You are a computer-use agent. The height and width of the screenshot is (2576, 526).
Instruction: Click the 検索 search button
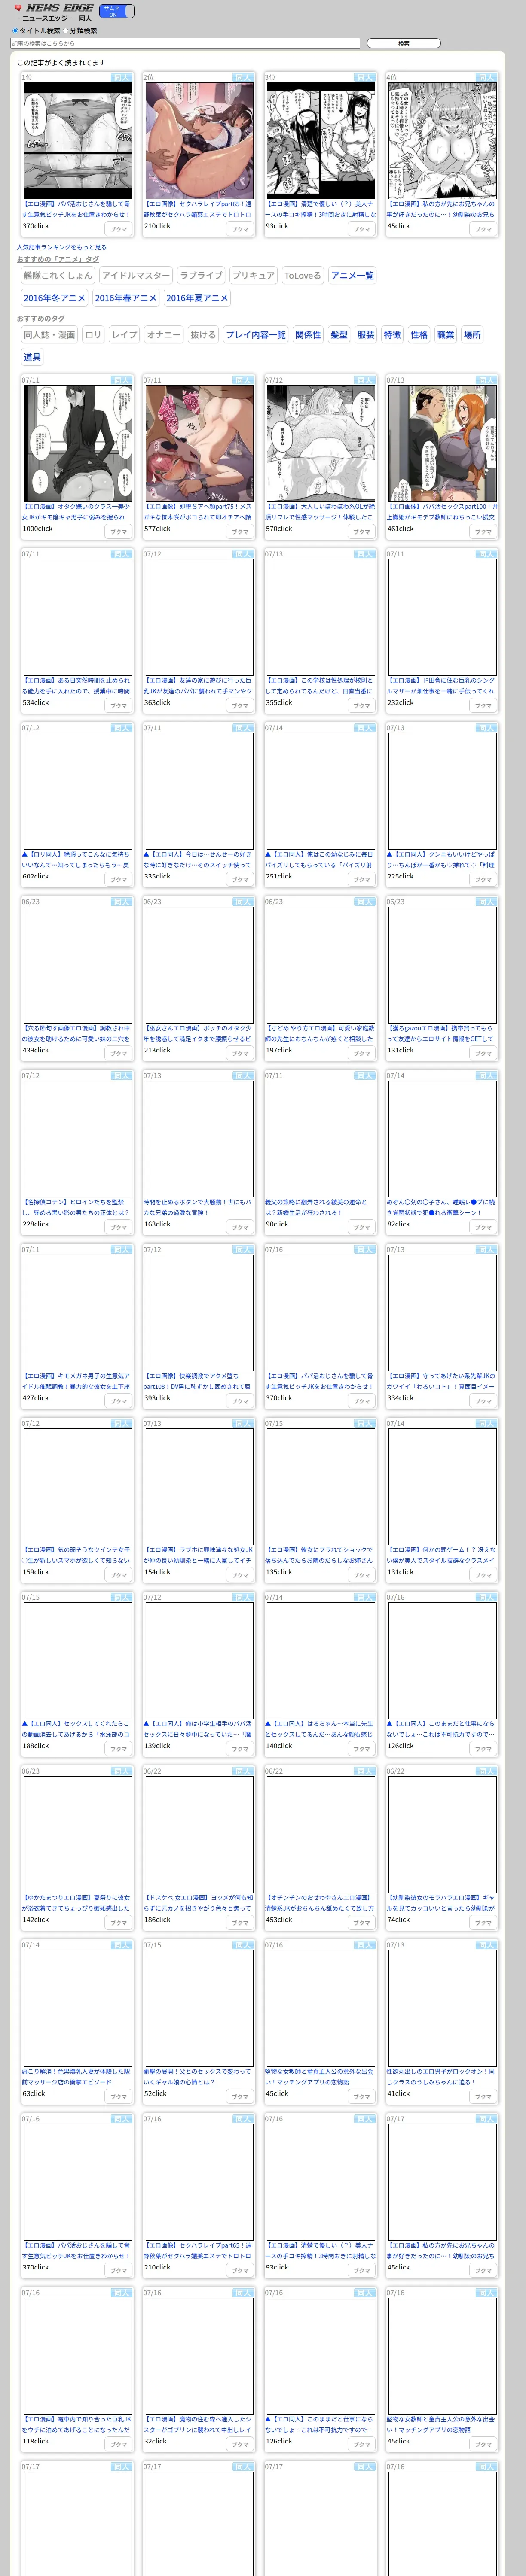pos(403,43)
